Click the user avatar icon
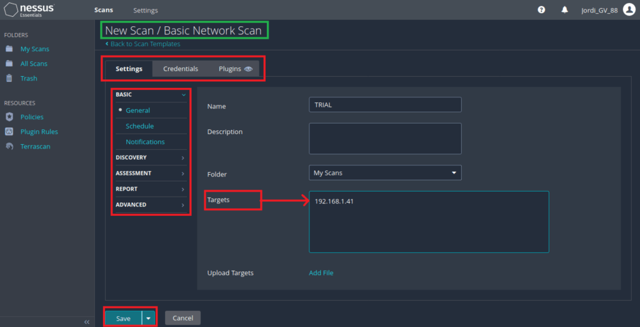This screenshot has height=327, width=640. tap(629, 10)
